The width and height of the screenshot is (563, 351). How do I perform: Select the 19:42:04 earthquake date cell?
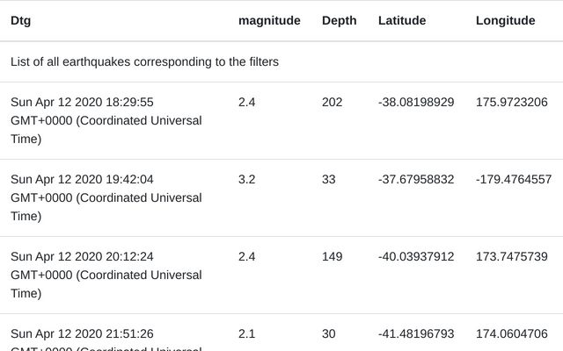coord(106,197)
